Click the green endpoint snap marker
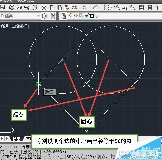This screenshot has height=160, width=162. click(38, 84)
